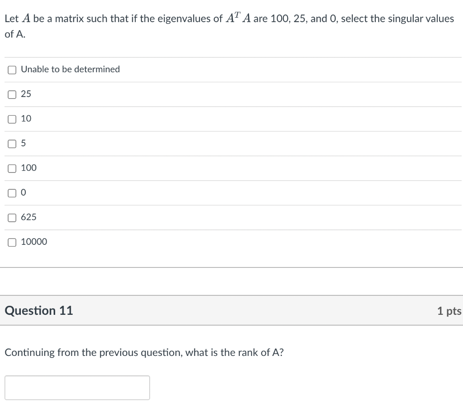
Task: Select the checkbox for answer 25
Action: 11,94
